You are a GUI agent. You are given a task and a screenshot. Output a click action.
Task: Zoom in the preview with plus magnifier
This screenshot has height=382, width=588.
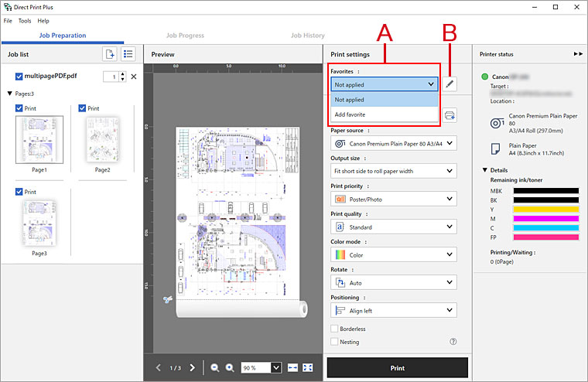tap(230, 368)
